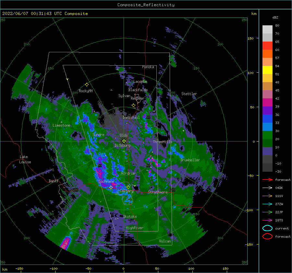Click the cyan current ellipse icon
The height and width of the screenshot is (273, 292).
click(267, 228)
